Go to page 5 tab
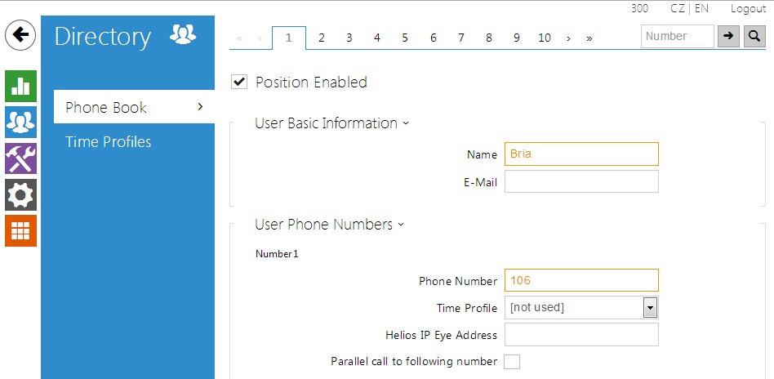Image resolution: width=774 pixels, height=379 pixels. 405,38
